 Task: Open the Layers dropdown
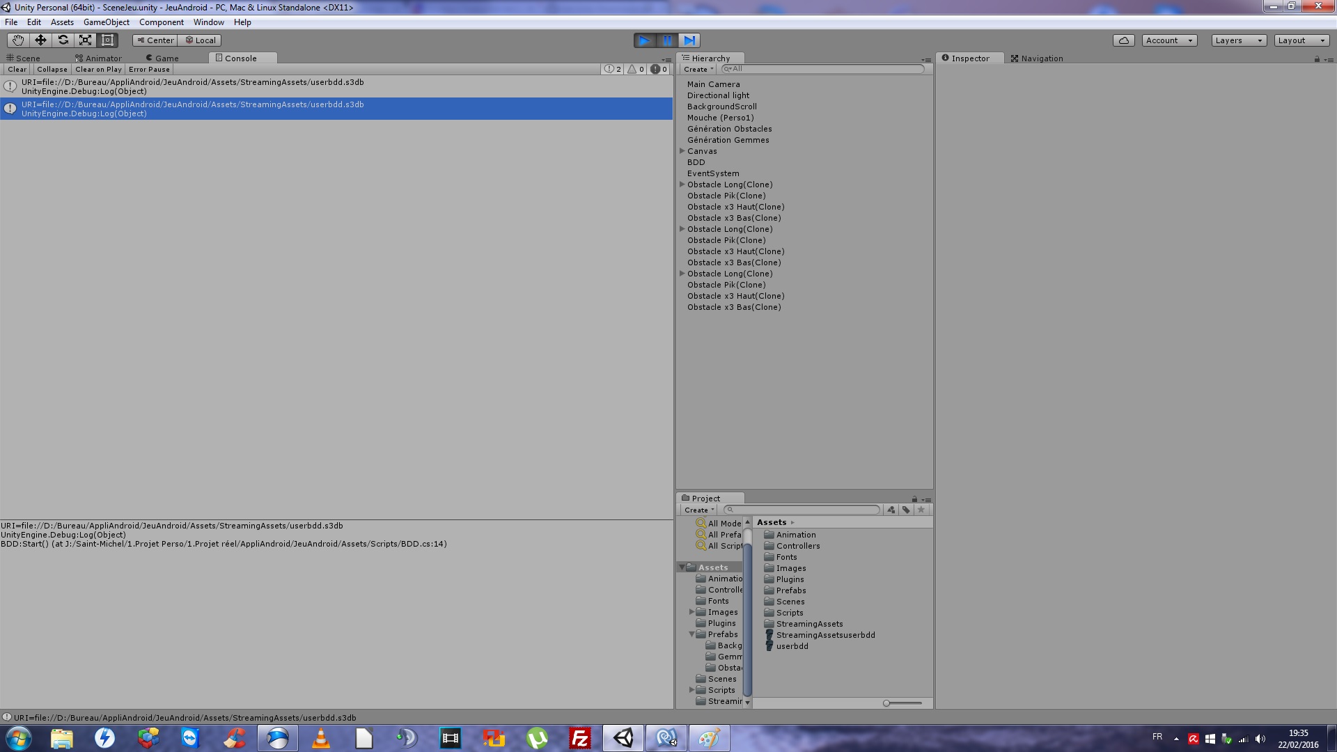coord(1239,40)
